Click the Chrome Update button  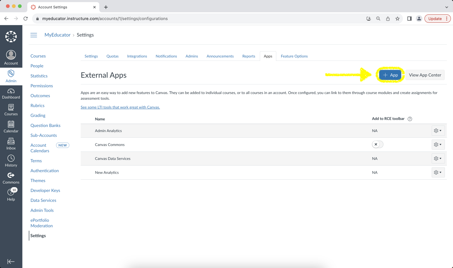coord(438,19)
